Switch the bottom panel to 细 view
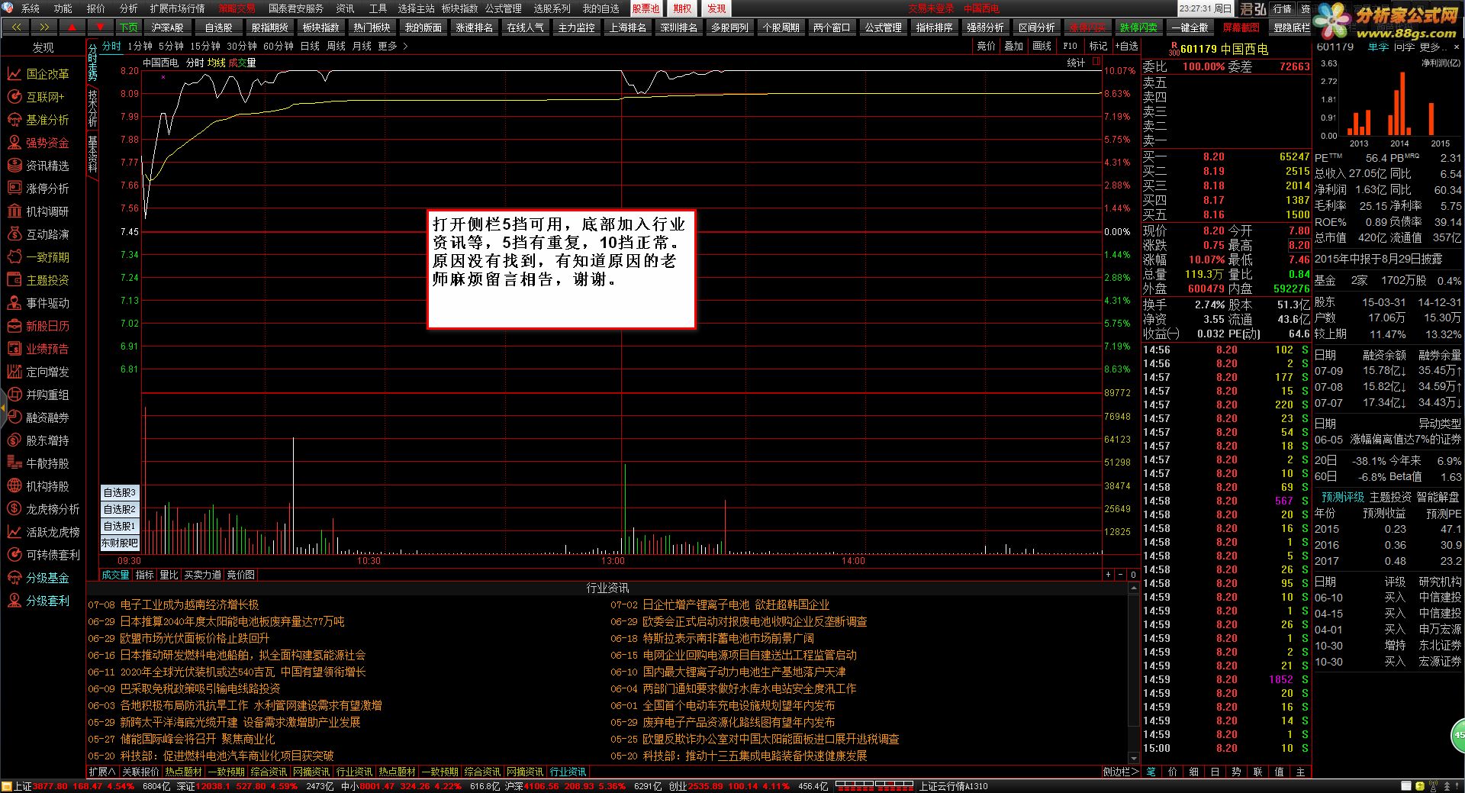 pos(1194,772)
